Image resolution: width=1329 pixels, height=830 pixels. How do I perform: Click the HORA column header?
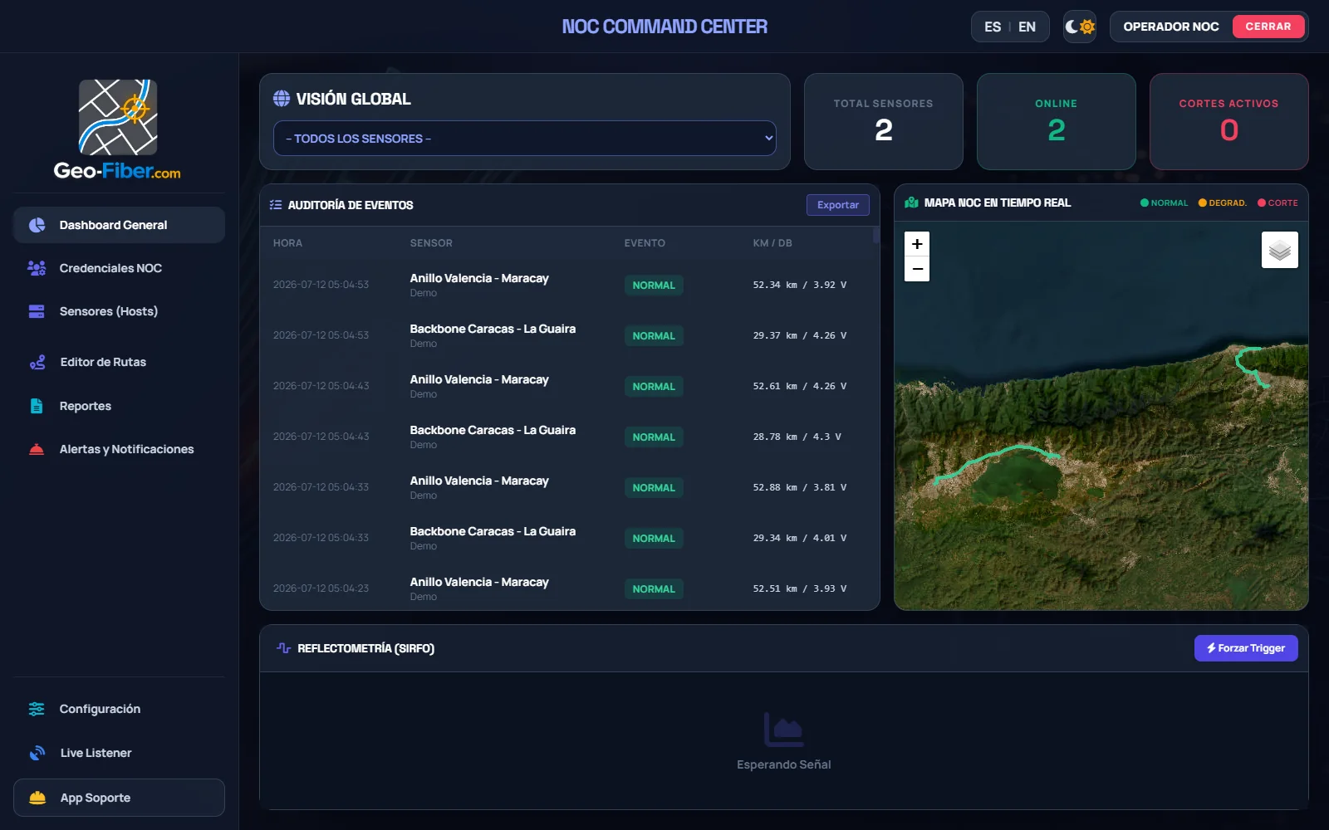point(287,243)
